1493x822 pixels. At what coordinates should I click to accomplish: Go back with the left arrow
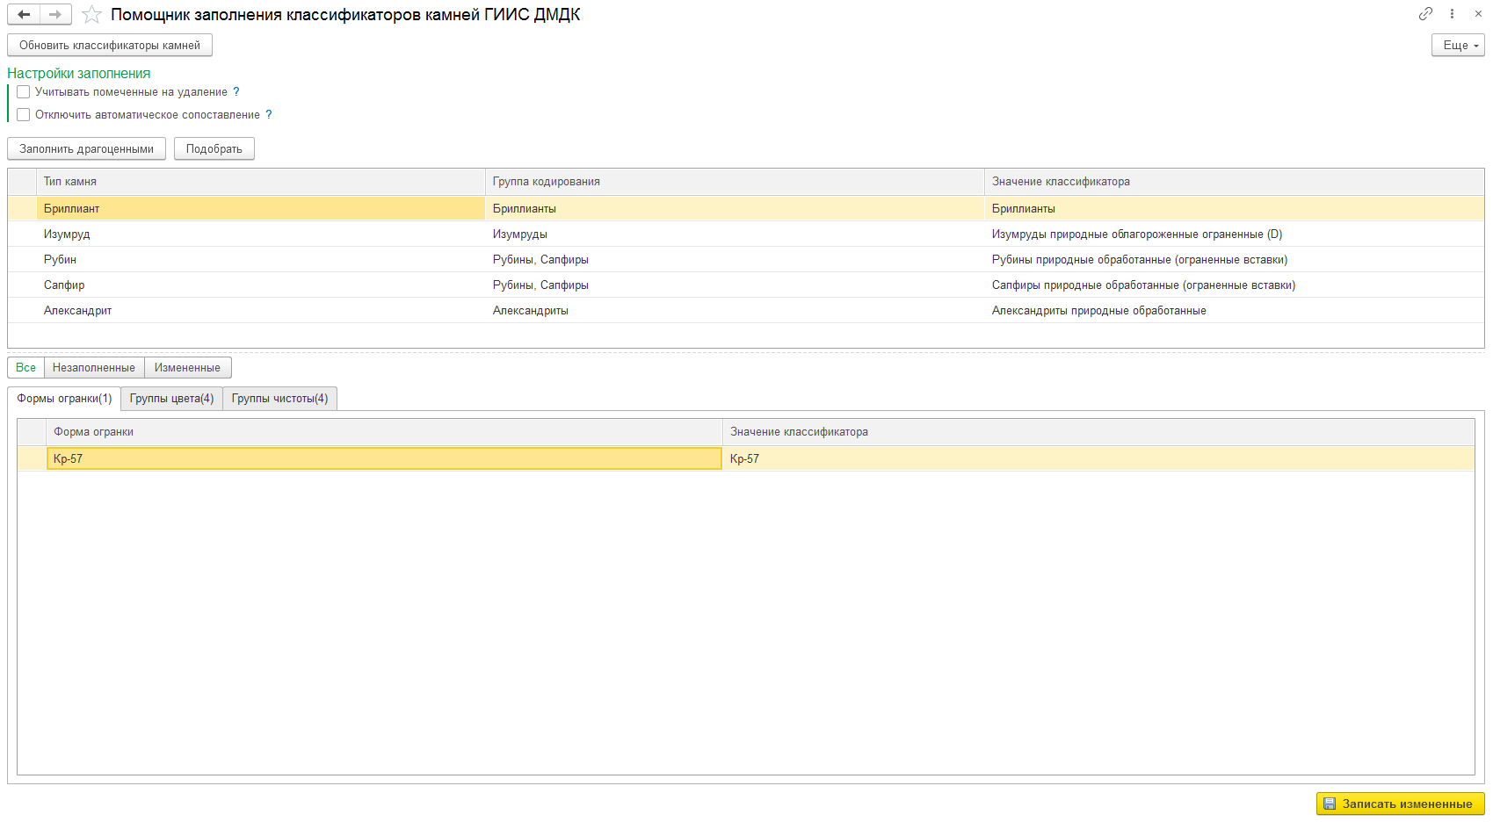(x=24, y=14)
